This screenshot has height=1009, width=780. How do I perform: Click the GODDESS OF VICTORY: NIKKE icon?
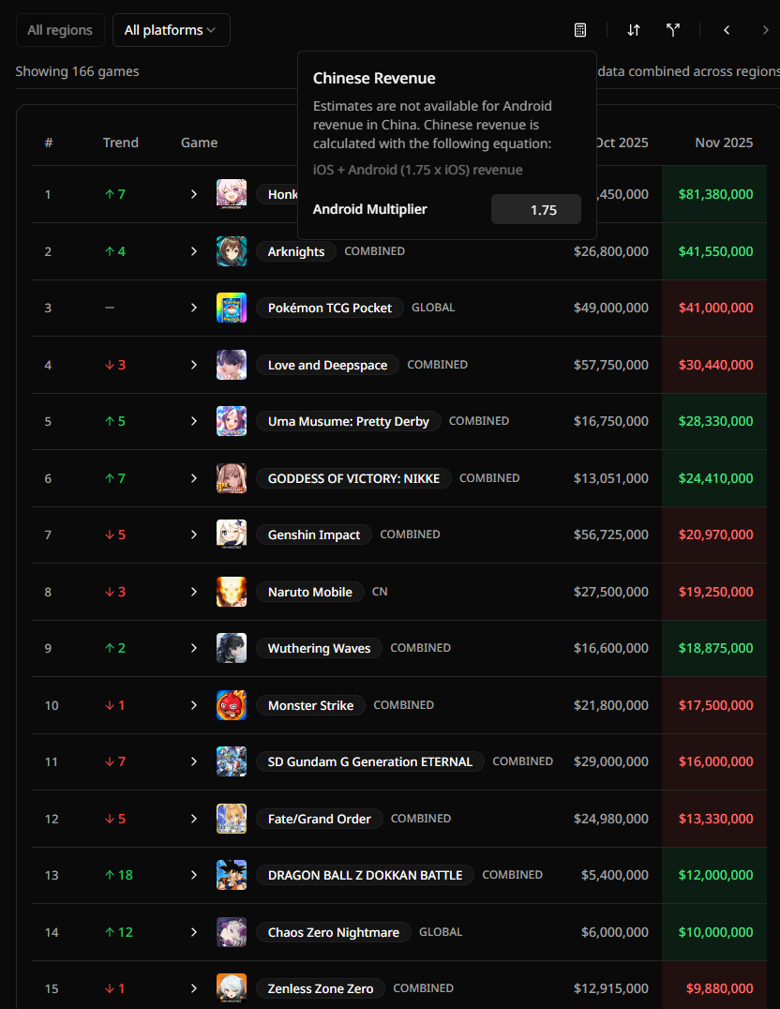(x=232, y=478)
